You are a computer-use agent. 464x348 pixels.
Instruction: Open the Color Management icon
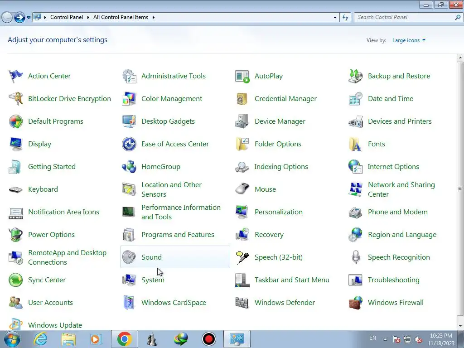(129, 98)
